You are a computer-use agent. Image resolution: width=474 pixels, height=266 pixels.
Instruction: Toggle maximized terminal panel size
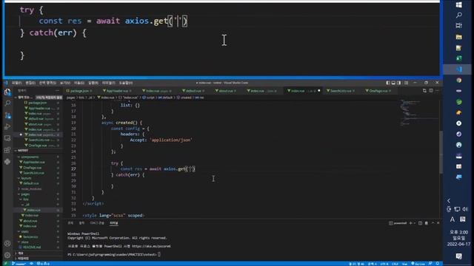(433, 223)
